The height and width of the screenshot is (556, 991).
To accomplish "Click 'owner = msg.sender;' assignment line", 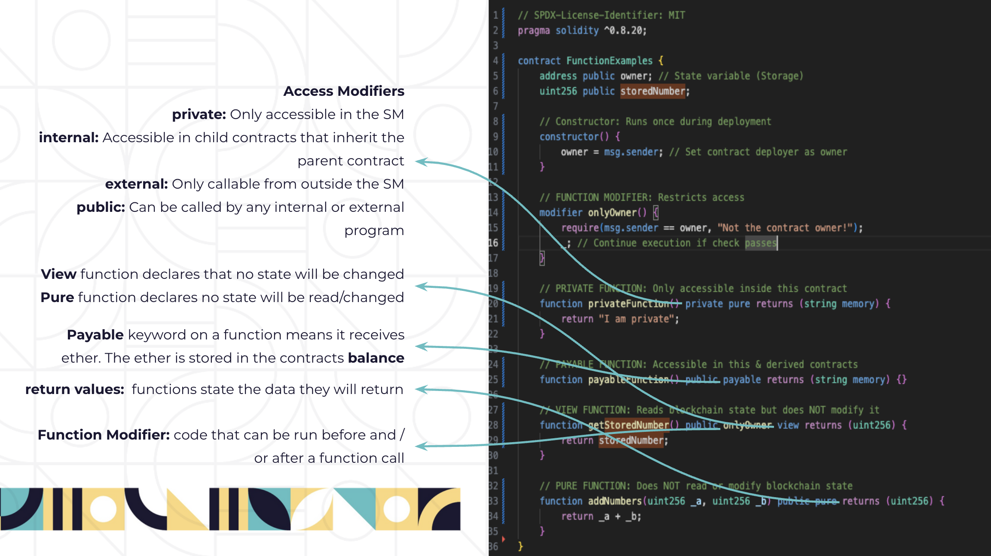I will [612, 152].
